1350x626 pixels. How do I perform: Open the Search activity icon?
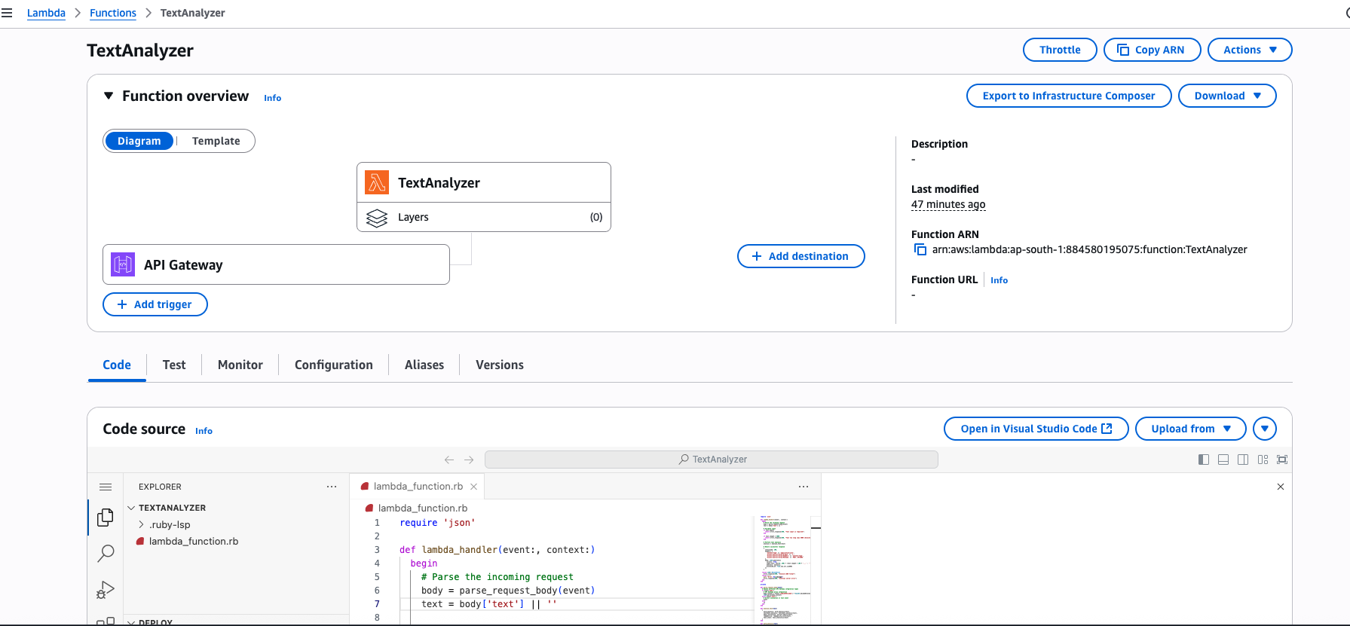[x=106, y=554]
